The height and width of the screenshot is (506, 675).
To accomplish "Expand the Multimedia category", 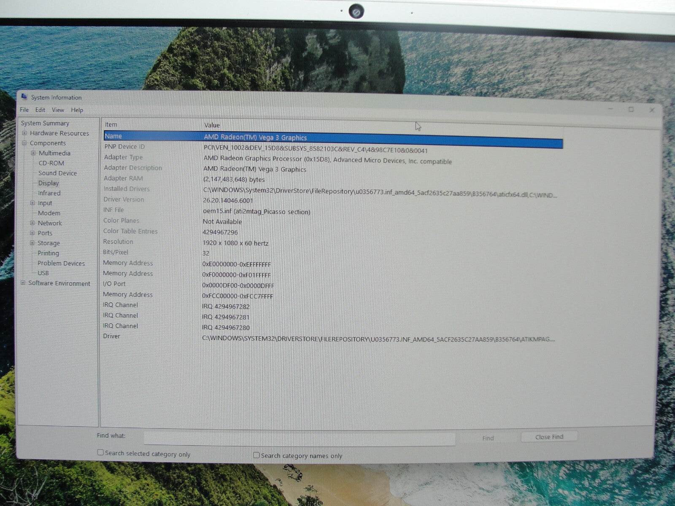I will click(33, 153).
